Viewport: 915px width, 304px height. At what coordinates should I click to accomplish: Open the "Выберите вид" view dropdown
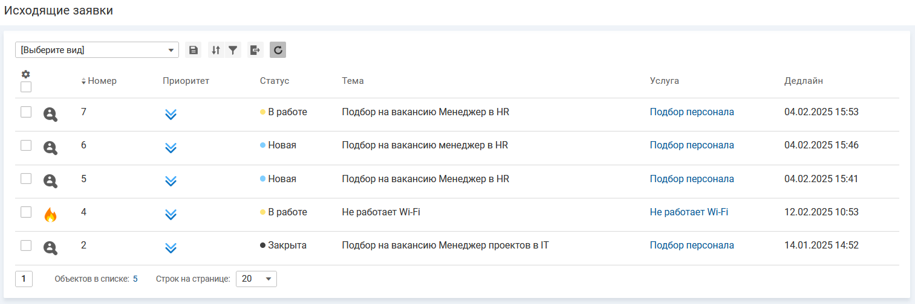(x=97, y=50)
